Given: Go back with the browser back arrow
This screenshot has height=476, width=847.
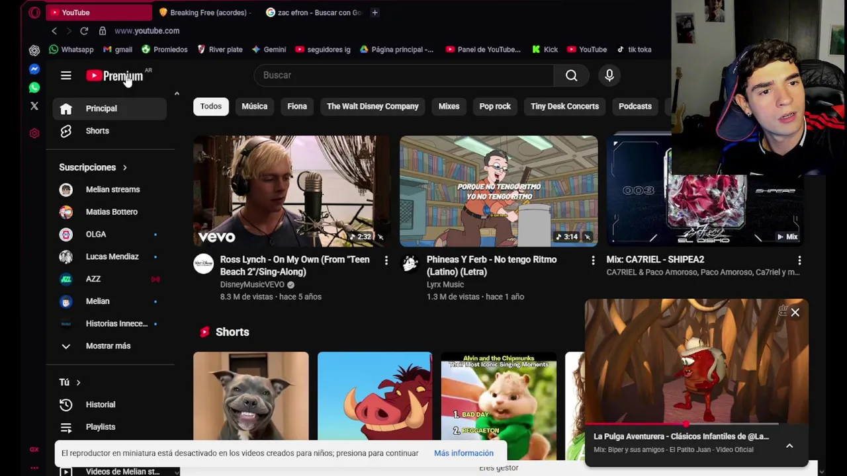Looking at the screenshot, I should 54,31.
